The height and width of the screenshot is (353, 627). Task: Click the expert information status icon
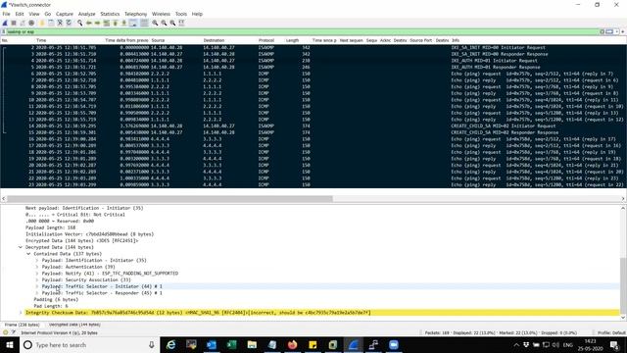pos(5,332)
